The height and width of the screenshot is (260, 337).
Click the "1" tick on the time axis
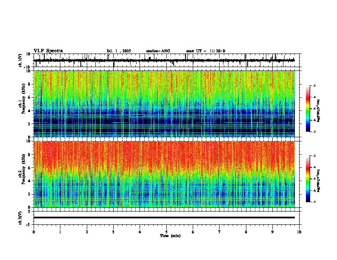pos(60,232)
